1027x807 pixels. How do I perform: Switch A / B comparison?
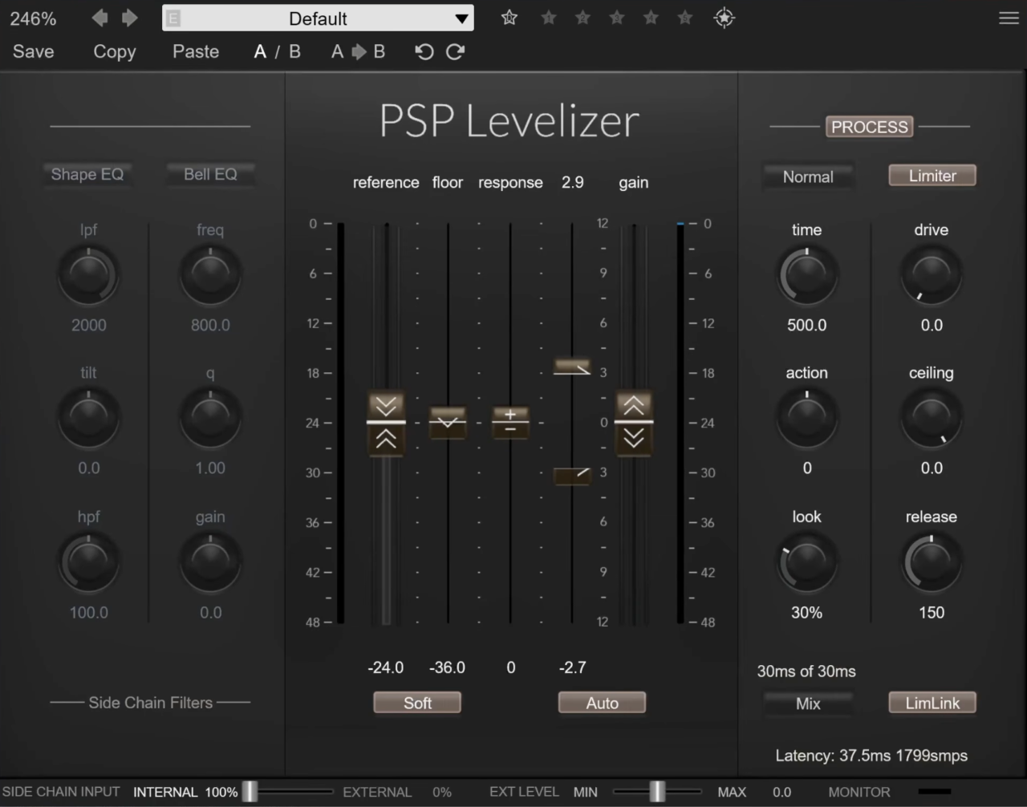coord(278,51)
